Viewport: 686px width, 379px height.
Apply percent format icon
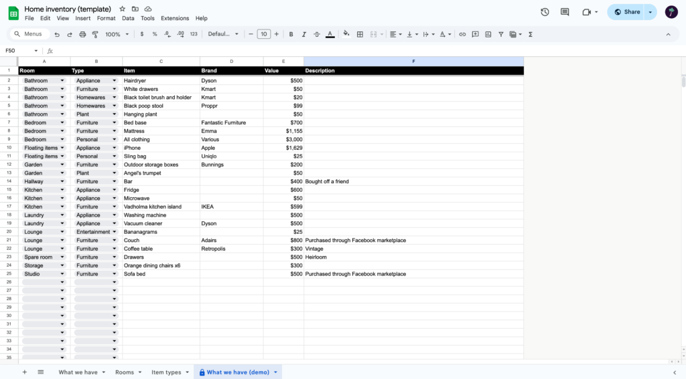tap(155, 34)
